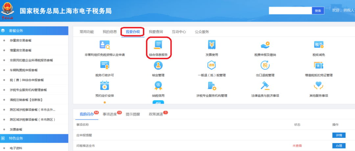
Task: Click the 未查看 status text
Action: pos(297,146)
